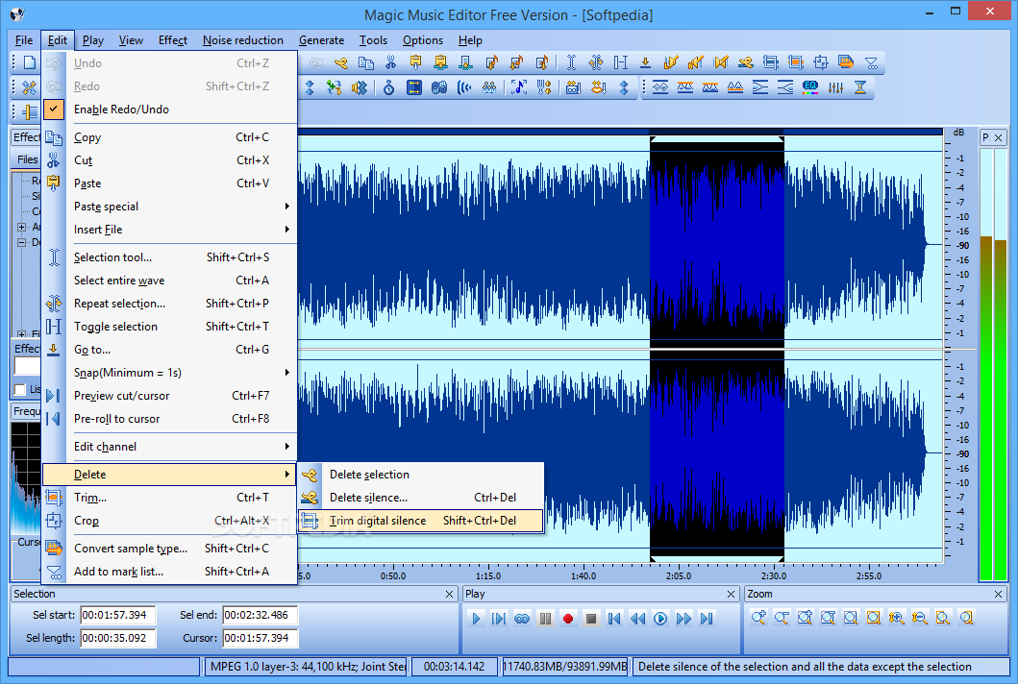Click the red Record button in Play panel
Image resolution: width=1018 pixels, height=684 pixels.
click(568, 619)
